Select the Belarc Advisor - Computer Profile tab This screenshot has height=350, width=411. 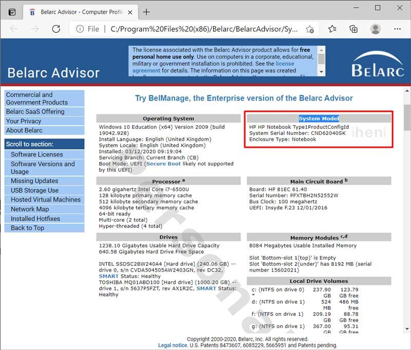81,12
